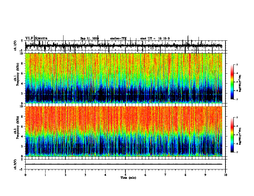Click the "4" kHz tick on ch.2 frequency axis
The width and height of the screenshot is (254, 196).
point(23,136)
